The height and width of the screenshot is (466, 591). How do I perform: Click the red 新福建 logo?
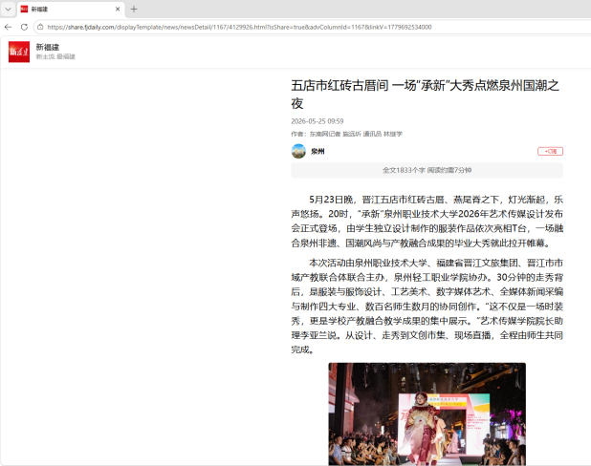tap(19, 52)
